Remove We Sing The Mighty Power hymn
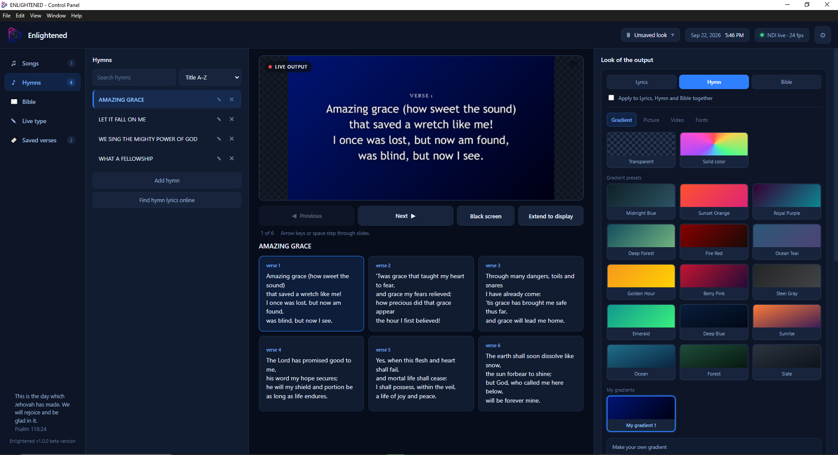Screen dimensions: 838x455 coord(232,139)
